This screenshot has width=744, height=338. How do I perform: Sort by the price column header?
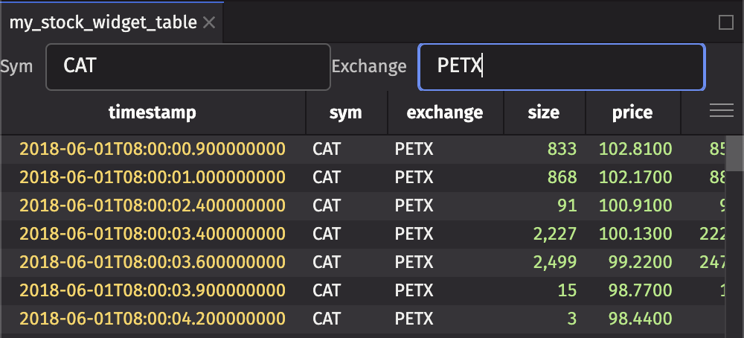(x=632, y=112)
